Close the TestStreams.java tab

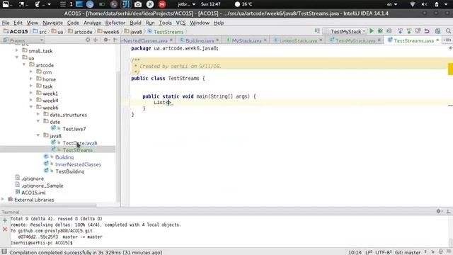pyautogui.click(x=437, y=40)
